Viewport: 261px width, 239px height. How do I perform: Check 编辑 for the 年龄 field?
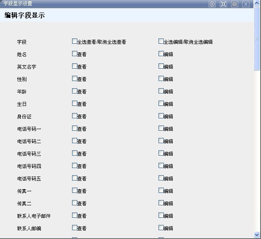click(x=161, y=91)
